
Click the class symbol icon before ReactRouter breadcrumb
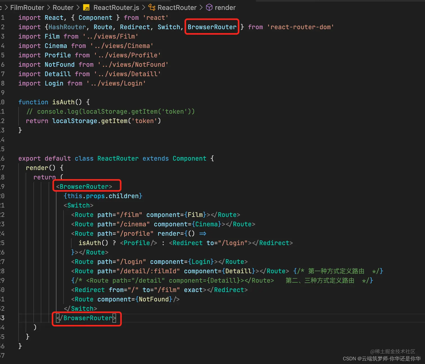pyautogui.click(x=152, y=8)
